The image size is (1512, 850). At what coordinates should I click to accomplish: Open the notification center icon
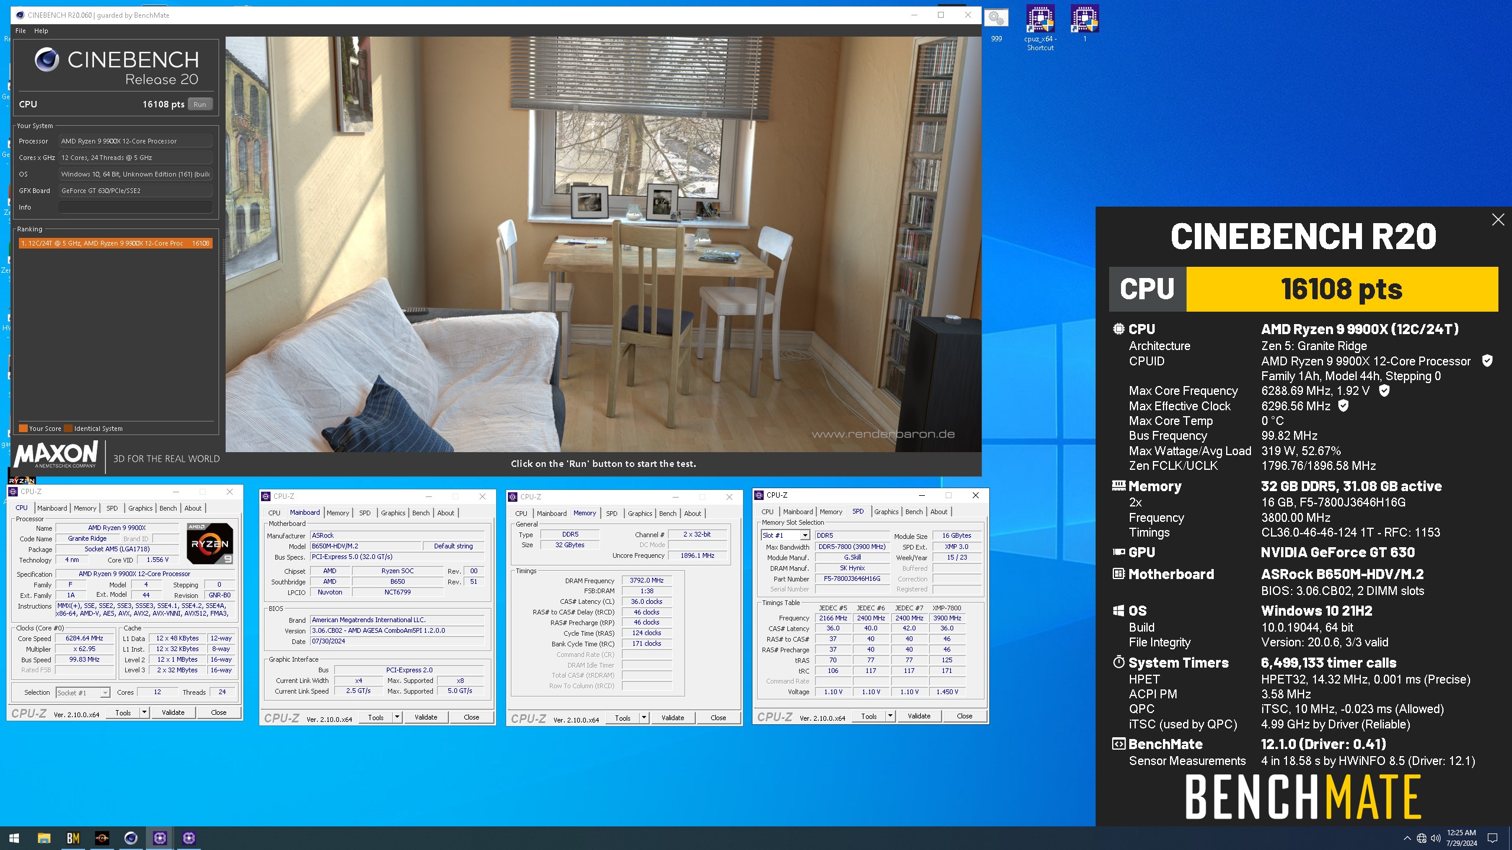[1492, 838]
